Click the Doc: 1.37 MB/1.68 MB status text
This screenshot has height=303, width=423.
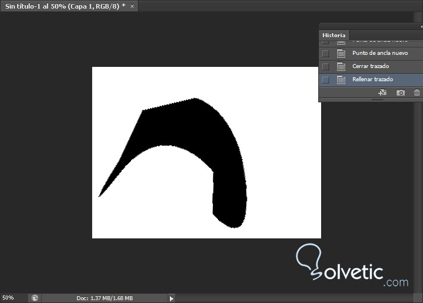pyautogui.click(x=105, y=298)
